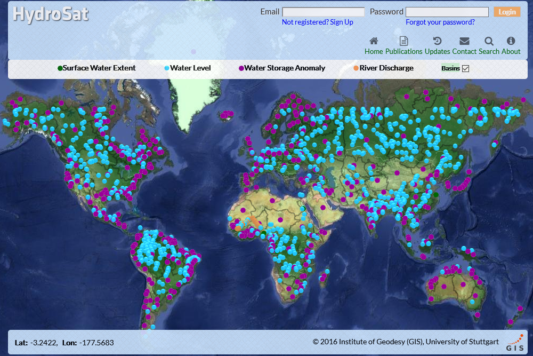The height and width of the screenshot is (356, 533).
Task: Click the purple Water Storage Anomaly dot
Action: coord(241,68)
